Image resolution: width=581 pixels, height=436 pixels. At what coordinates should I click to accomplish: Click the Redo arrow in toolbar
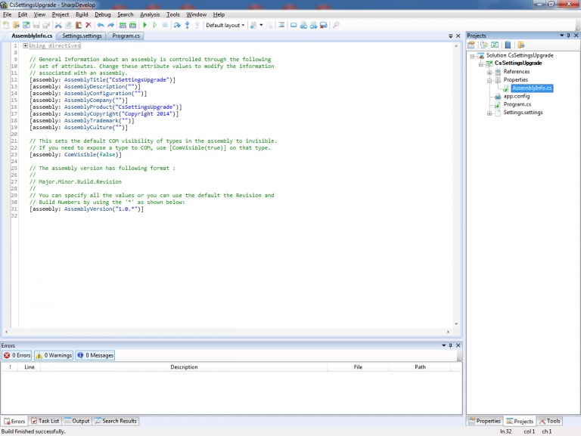(x=111, y=25)
